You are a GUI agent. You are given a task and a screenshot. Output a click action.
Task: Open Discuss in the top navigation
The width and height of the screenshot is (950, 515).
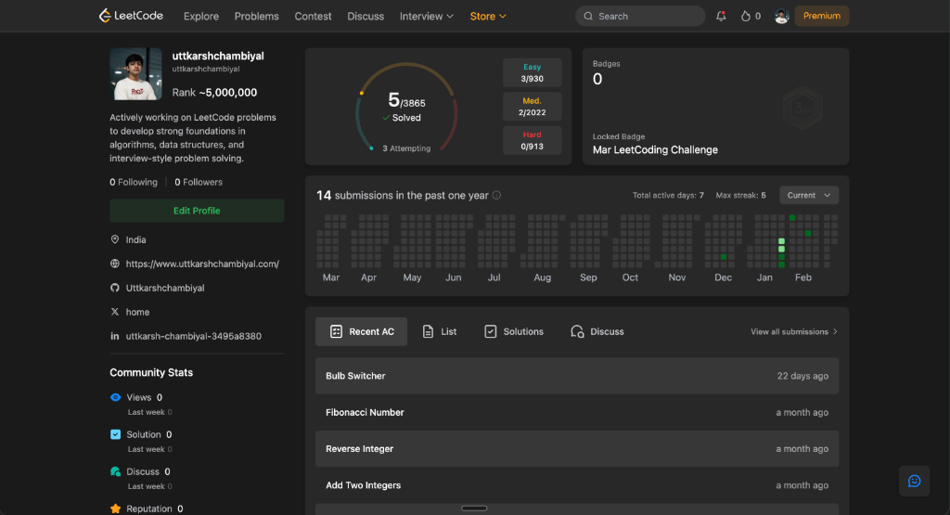coord(366,17)
